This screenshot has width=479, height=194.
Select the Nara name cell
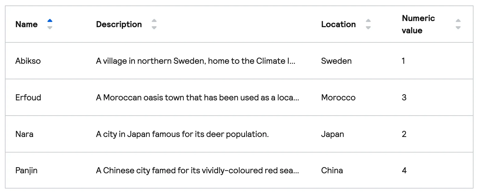tap(24, 134)
